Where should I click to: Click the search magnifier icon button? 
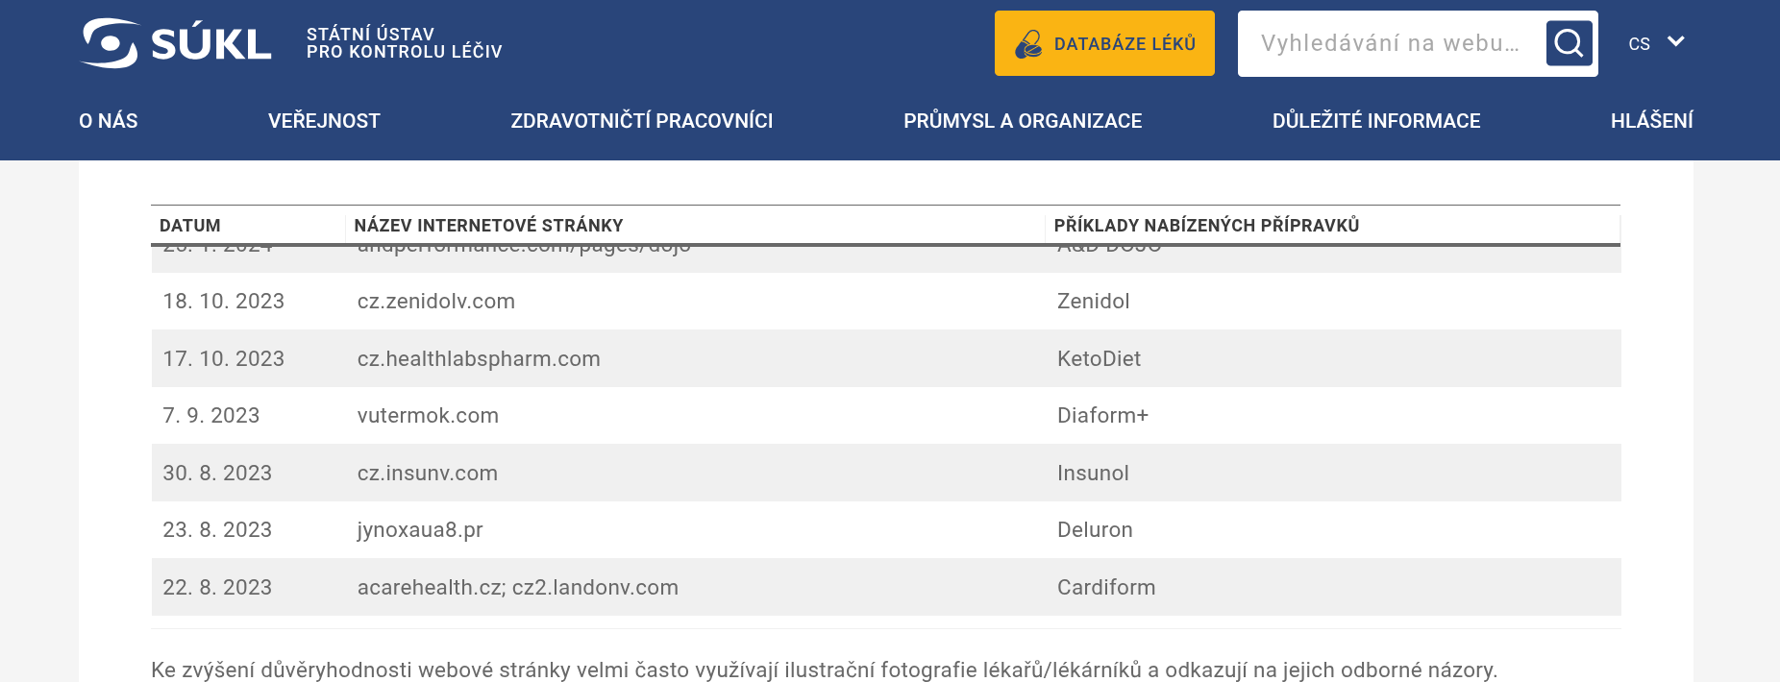(x=1569, y=43)
